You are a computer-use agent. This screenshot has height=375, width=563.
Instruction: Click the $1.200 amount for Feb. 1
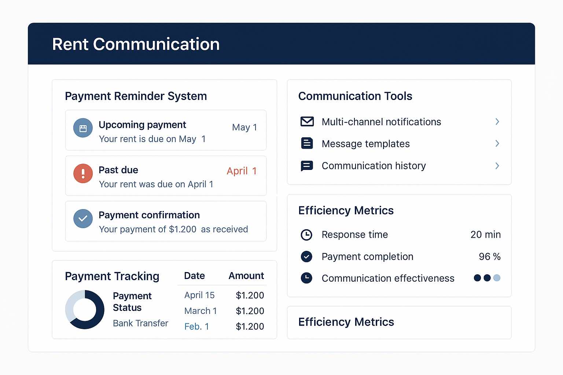(x=250, y=326)
